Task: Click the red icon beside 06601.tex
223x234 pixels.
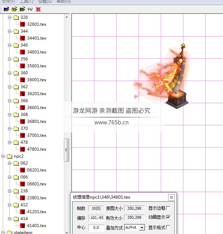Action: click(23, 184)
